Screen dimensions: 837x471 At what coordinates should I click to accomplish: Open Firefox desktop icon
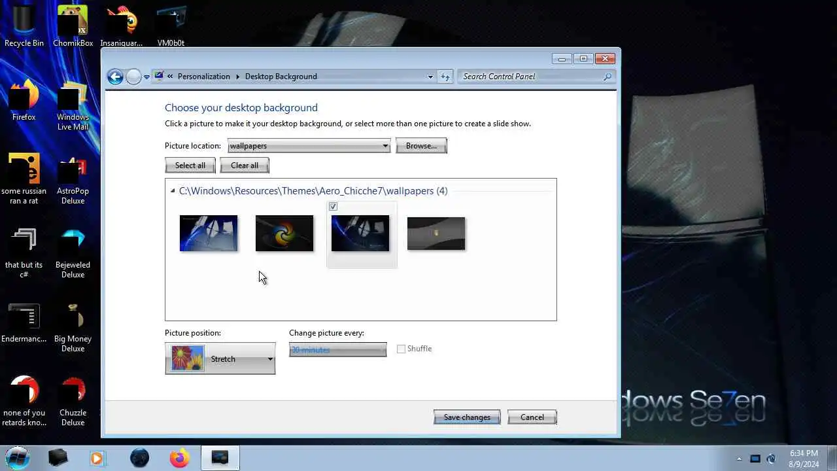[24, 101]
